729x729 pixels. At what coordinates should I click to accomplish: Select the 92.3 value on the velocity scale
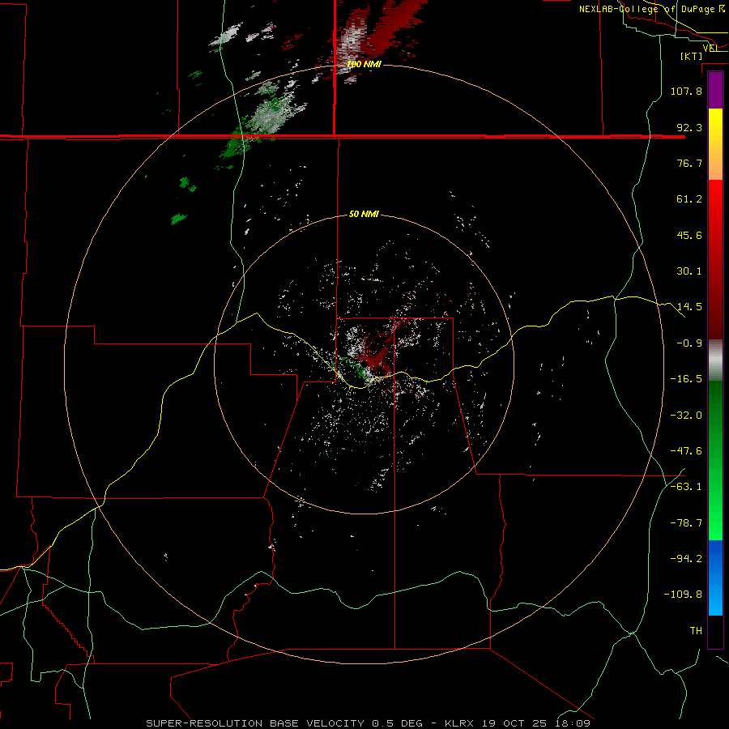click(x=689, y=127)
